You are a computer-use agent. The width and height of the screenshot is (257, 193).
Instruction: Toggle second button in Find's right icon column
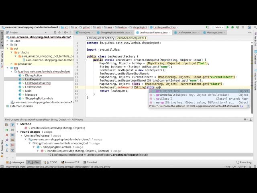[x=12, y=130]
